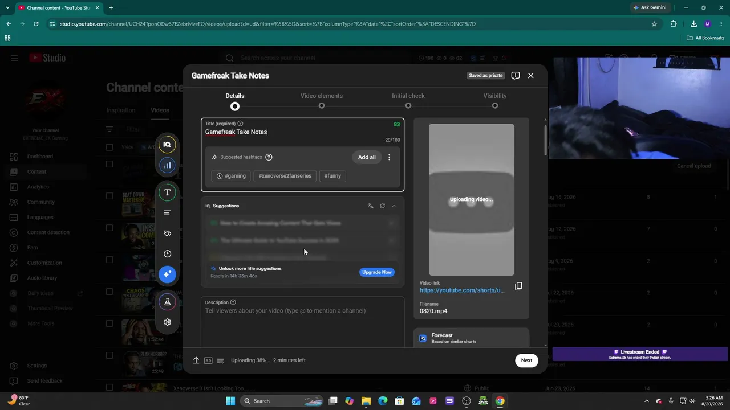Viewport: 730px width, 410px height.
Task: Open Chrome extensions puzzle icon
Action: 674,24
